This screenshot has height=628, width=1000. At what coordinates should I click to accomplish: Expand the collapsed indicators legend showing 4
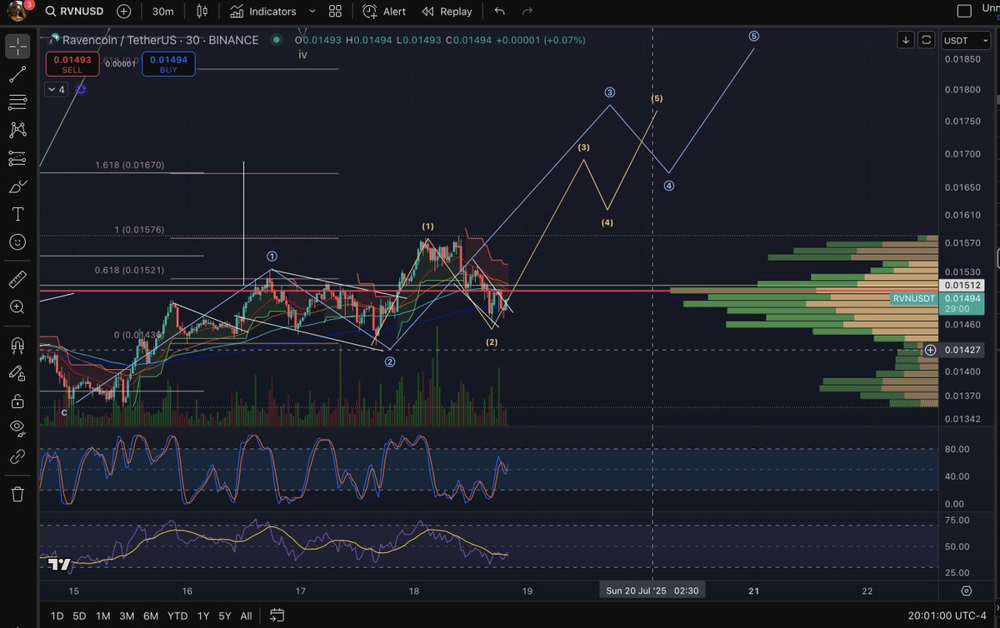[x=57, y=89]
